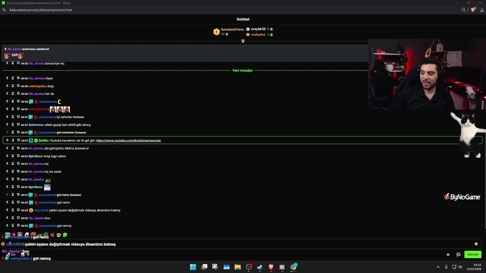Open mektupoku's user profile
This screenshot has width=486, height=273.
[38, 86]
